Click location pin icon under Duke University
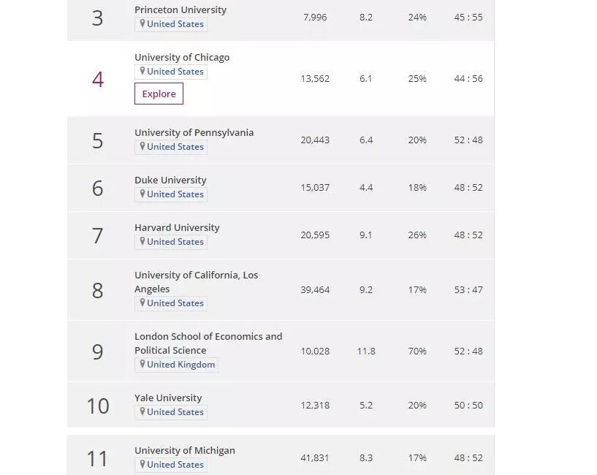The width and height of the screenshot is (597, 475). click(142, 194)
